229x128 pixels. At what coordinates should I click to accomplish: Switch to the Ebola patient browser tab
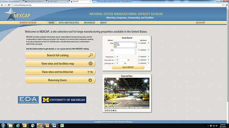(x=35, y=2)
